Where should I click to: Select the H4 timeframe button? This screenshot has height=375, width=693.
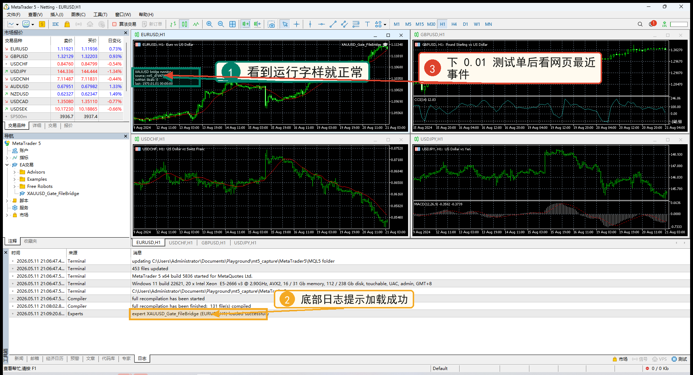454,24
